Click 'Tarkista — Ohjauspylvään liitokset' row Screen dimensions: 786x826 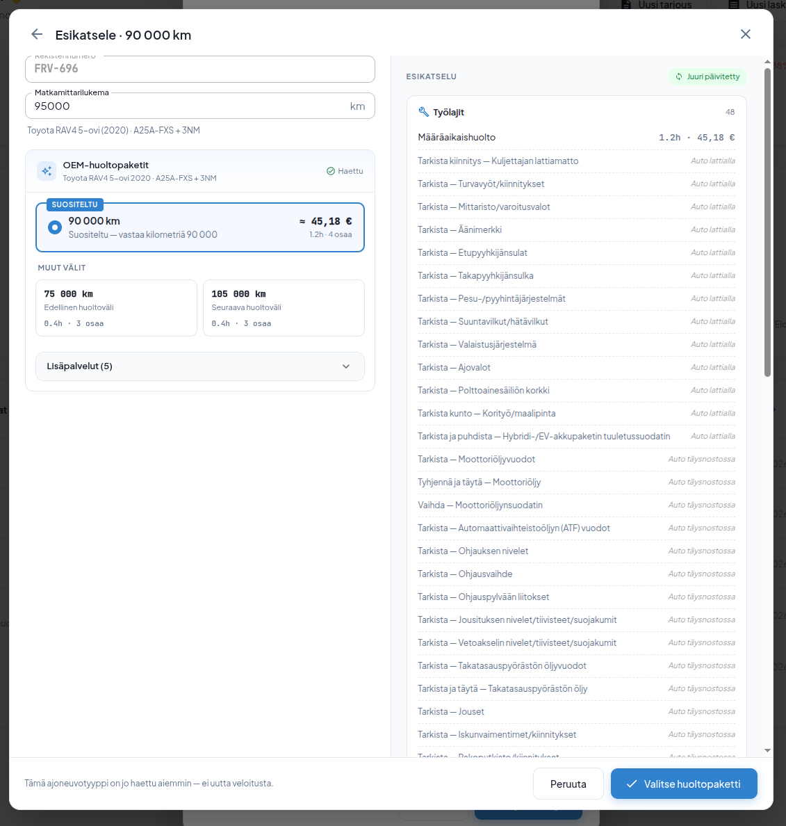point(577,597)
